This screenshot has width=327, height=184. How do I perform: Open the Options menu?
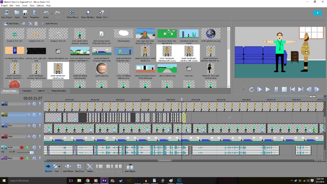click(x=40, y=6)
